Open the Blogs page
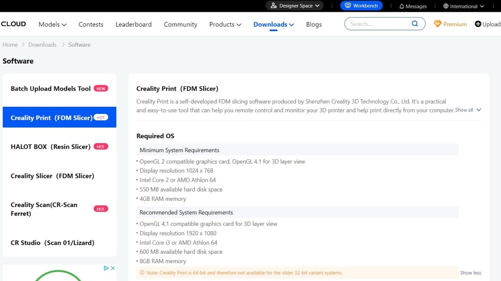Image resolution: width=501 pixels, height=281 pixels. tap(314, 24)
